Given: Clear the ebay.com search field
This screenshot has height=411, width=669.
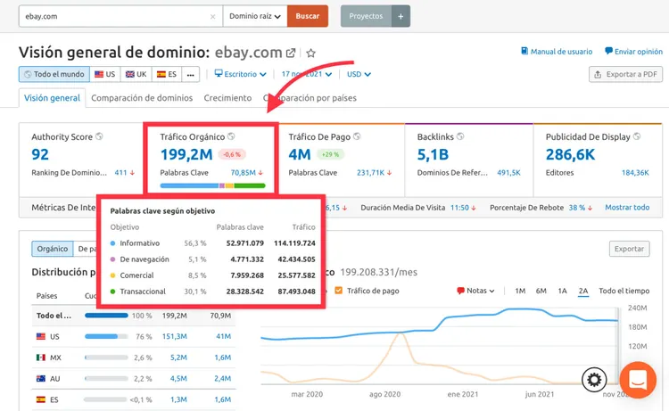Looking at the screenshot, I should click(x=212, y=17).
